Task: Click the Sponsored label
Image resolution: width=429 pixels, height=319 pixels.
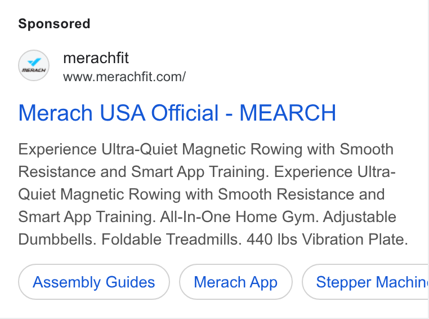Action: tap(54, 24)
